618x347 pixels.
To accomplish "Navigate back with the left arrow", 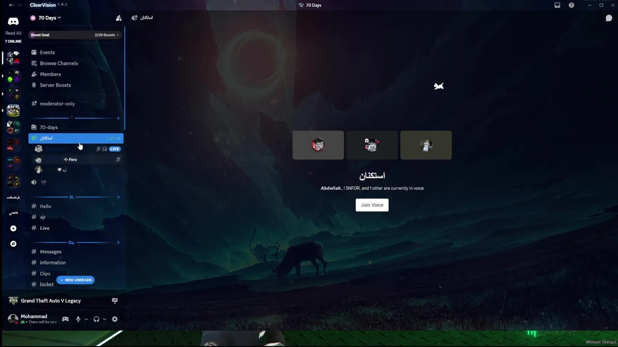I will click(11, 5).
